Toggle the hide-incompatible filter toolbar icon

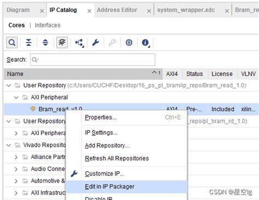pos(62,43)
